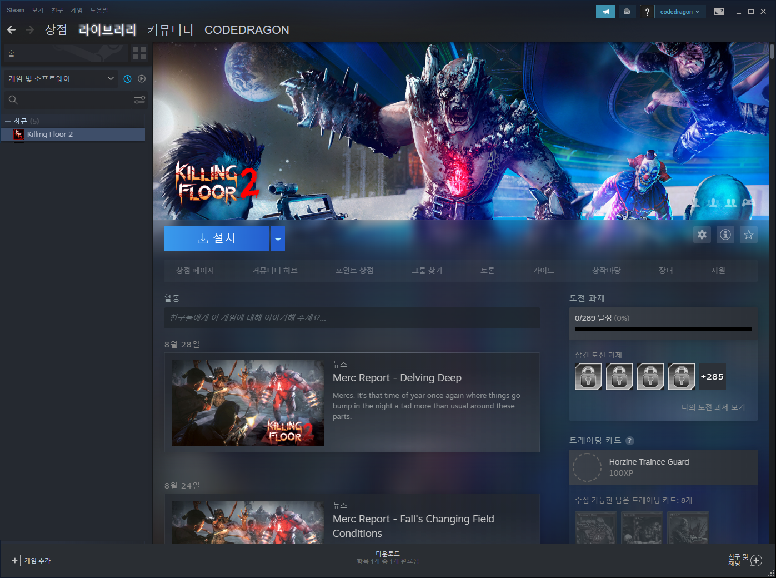Viewport: 776px width, 578px height.
Task: Open the 커뮤니티 허브 link
Action: coord(275,271)
